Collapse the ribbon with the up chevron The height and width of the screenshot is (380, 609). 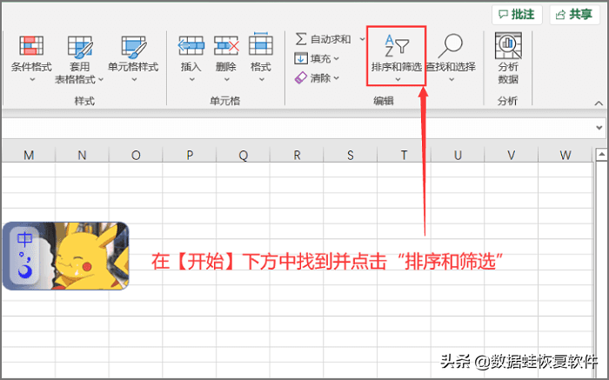click(x=599, y=103)
